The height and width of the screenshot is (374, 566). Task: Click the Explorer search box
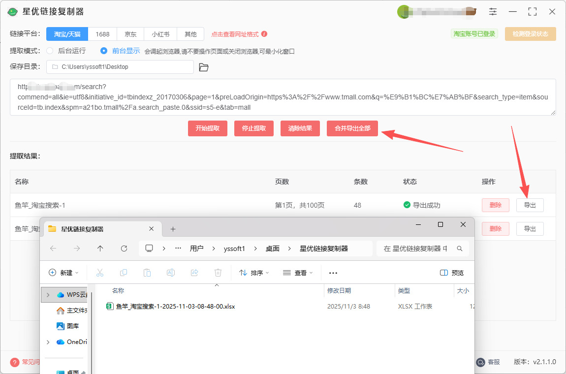[422, 249]
